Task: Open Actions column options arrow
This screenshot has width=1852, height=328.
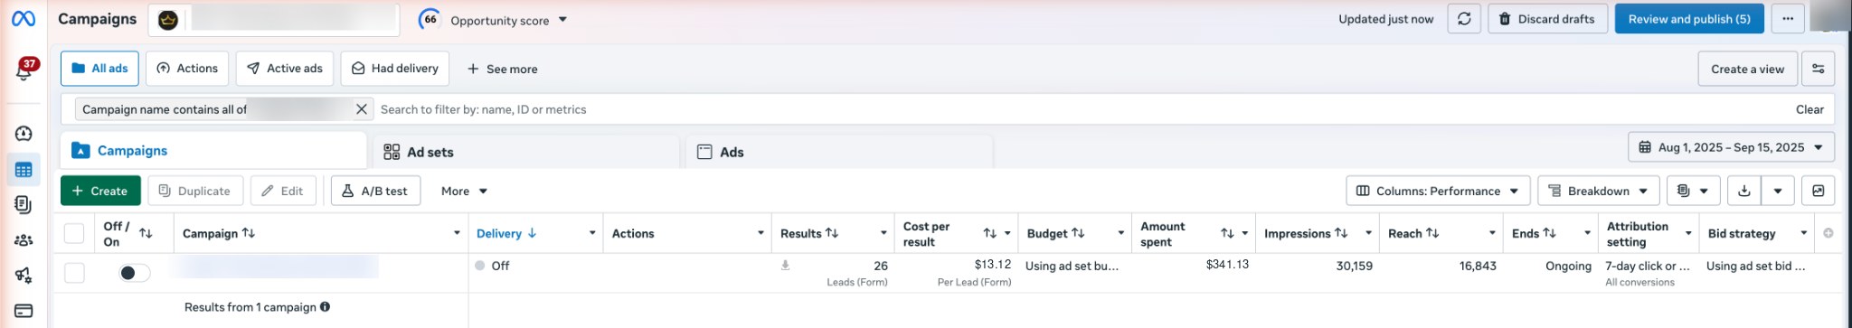Action: pos(761,233)
